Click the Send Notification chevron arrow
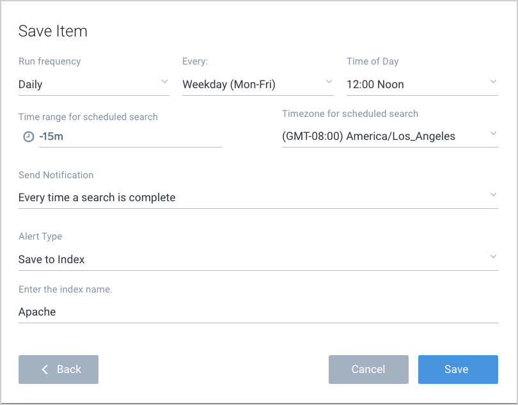Viewport: 518px width, 405px height. [x=493, y=195]
